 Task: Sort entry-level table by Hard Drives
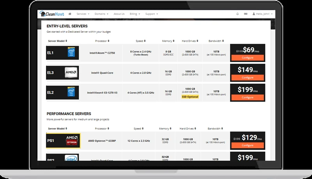pos(190,41)
